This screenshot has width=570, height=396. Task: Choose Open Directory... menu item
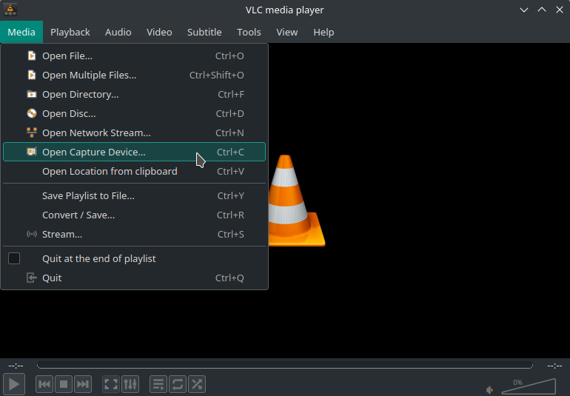pyautogui.click(x=135, y=94)
